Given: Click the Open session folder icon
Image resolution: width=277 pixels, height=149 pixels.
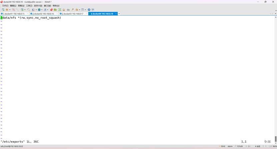Looking at the screenshot, I should [x=7, y=10].
